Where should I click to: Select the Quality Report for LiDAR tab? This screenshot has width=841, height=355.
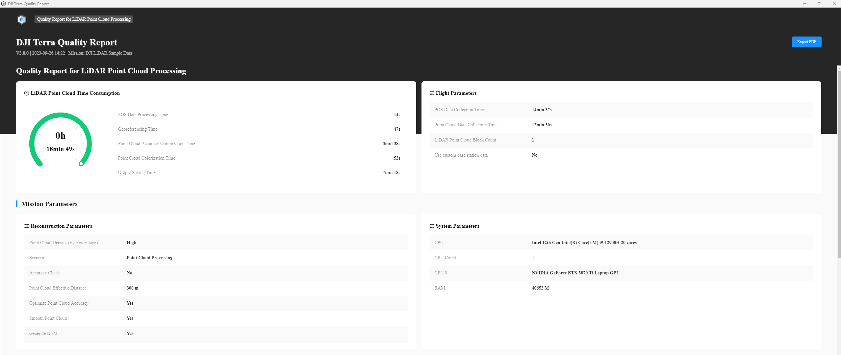coord(84,19)
